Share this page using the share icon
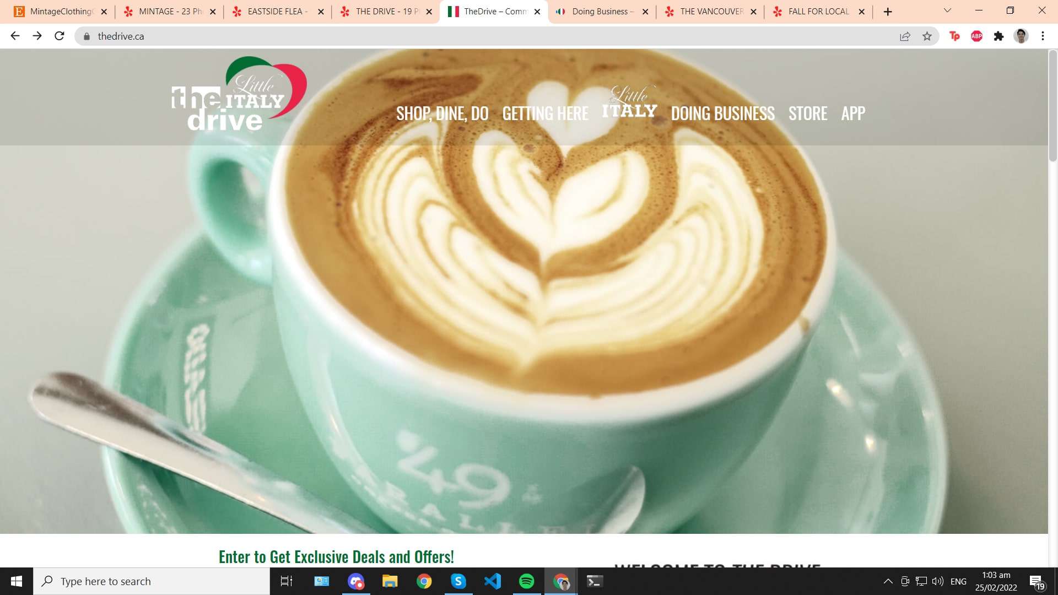The width and height of the screenshot is (1058, 595). (x=905, y=36)
